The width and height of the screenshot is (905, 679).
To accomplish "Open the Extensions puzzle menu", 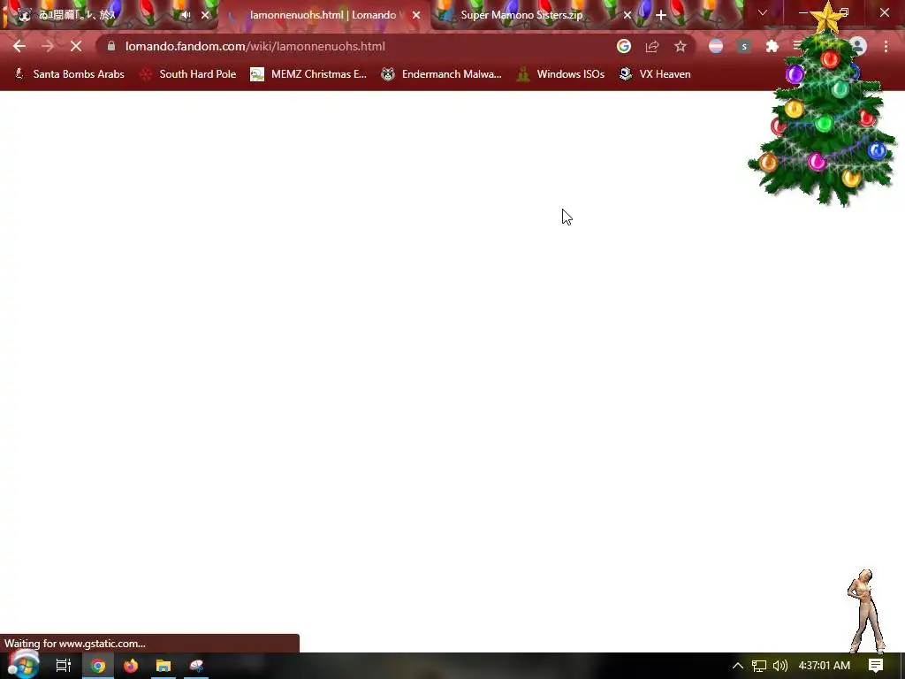I will tap(772, 46).
